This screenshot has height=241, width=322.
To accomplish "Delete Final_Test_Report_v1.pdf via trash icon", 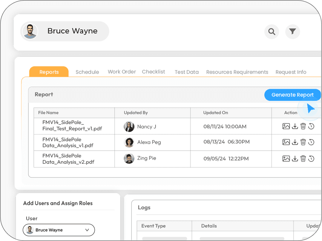I will [303, 126].
